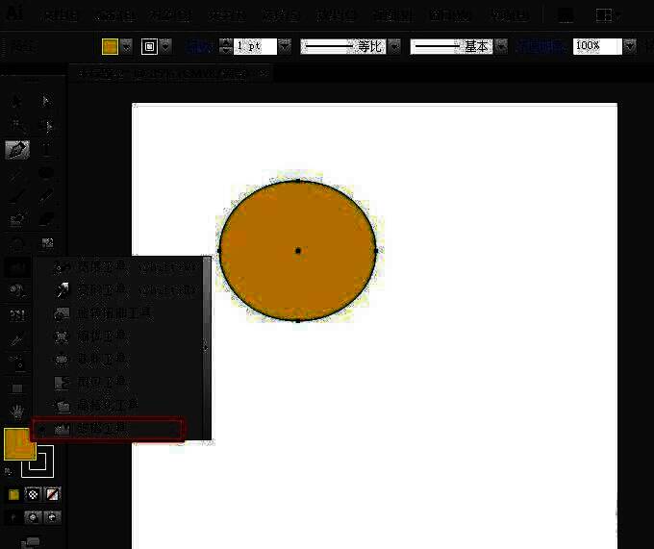
Task: Click the opacity 100% input field
Action: (x=596, y=46)
